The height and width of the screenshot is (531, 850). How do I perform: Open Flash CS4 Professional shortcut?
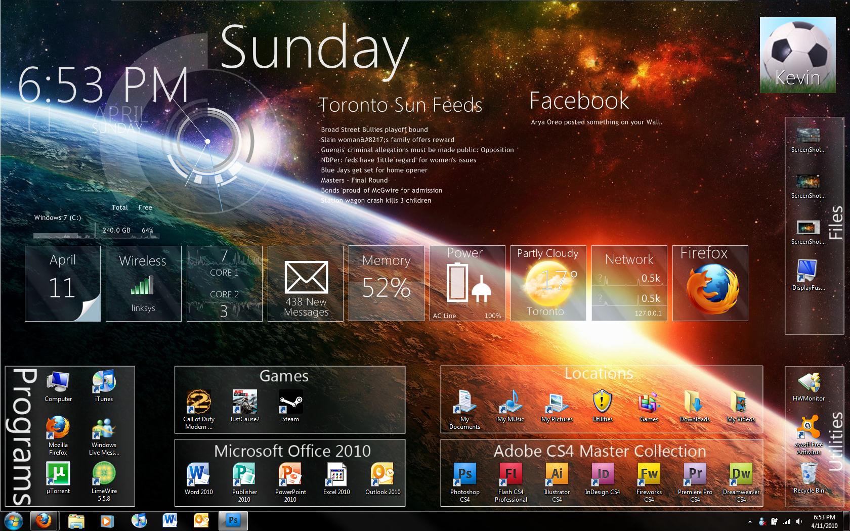click(x=511, y=482)
